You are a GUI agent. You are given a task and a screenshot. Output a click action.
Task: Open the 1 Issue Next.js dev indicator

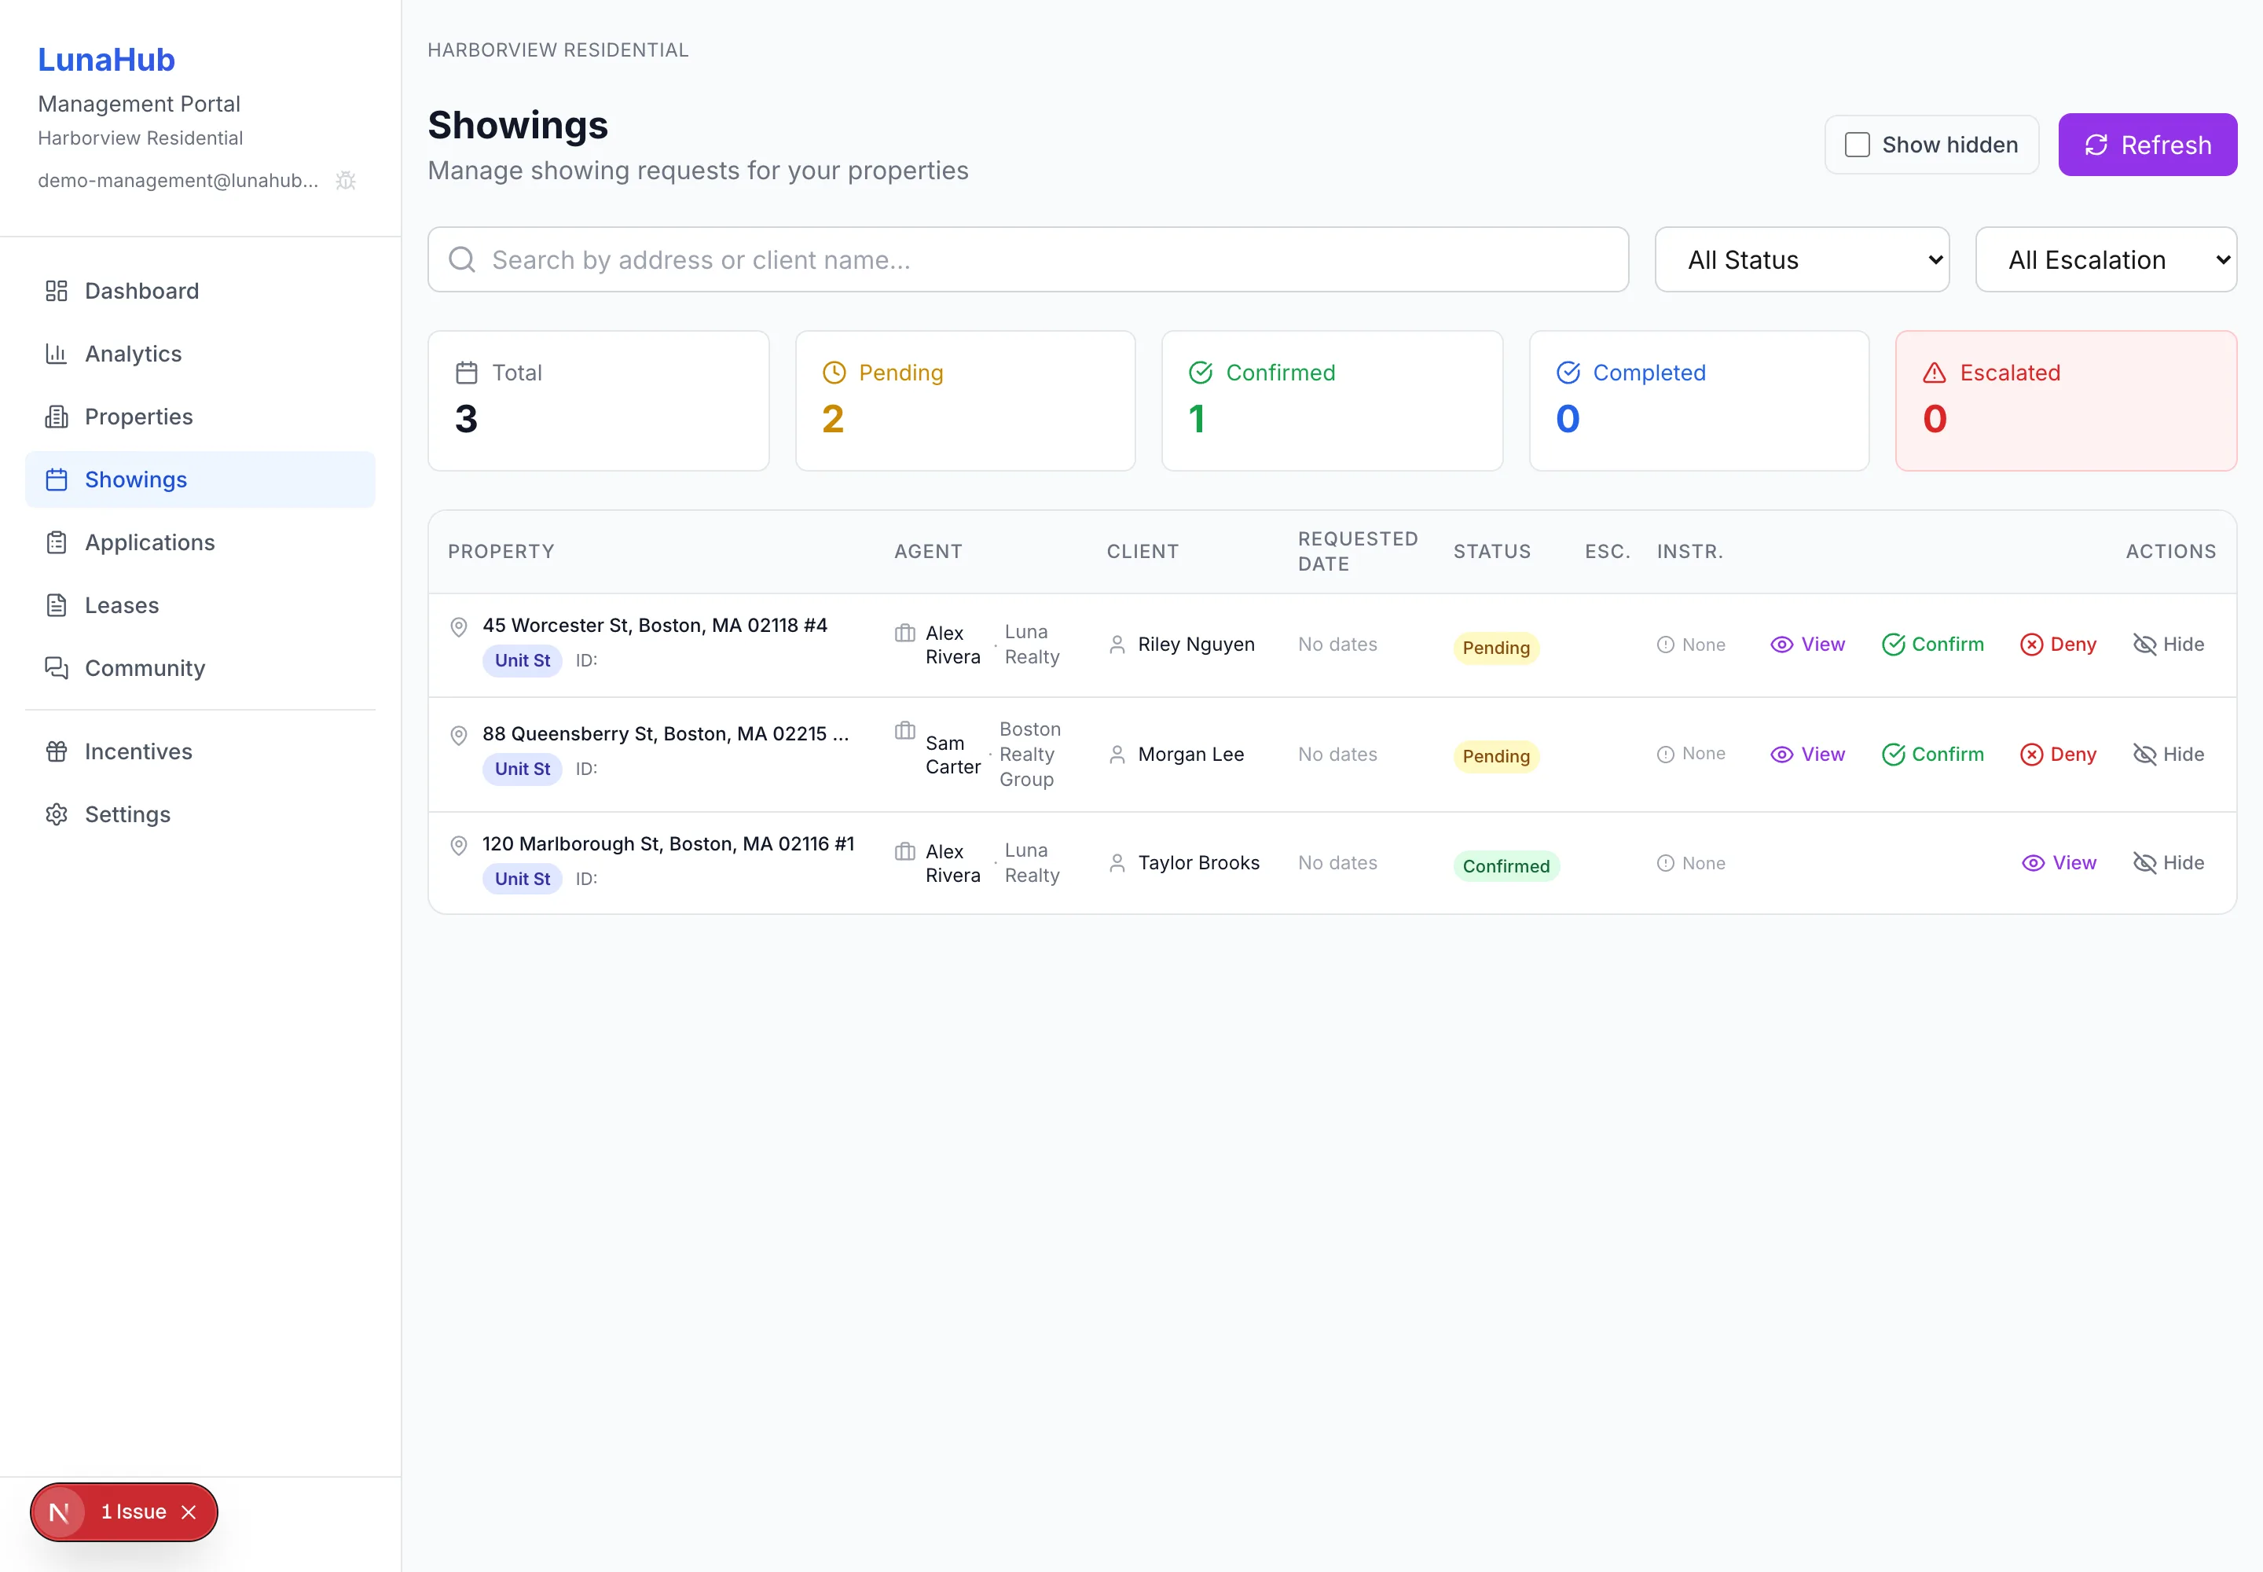click(133, 1512)
